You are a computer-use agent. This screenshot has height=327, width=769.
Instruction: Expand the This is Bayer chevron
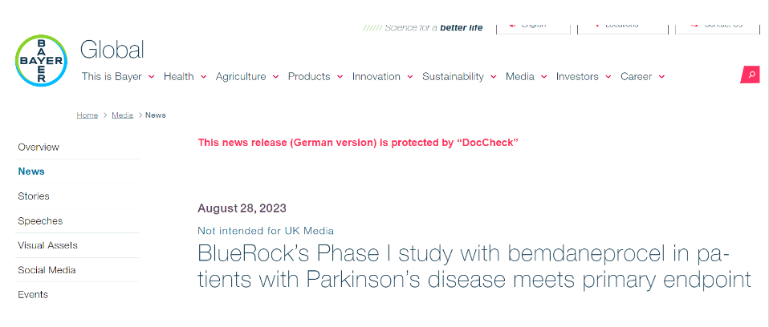click(149, 77)
